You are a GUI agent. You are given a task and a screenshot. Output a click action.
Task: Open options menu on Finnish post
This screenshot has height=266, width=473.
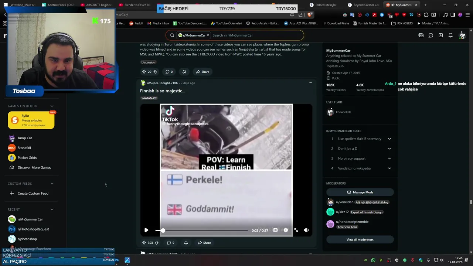pos(310,83)
